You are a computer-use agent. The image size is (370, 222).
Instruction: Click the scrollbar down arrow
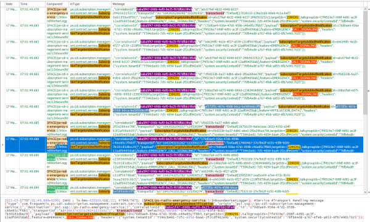[366, 192]
